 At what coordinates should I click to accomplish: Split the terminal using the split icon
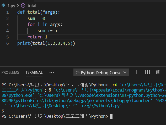147,72
